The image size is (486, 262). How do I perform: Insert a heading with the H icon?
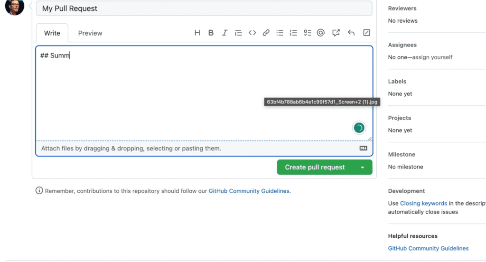coord(197,33)
